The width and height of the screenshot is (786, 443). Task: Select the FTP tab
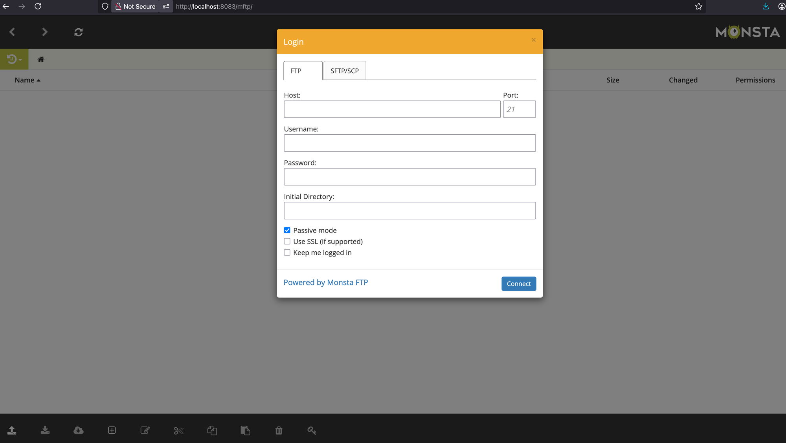tap(303, 71)
